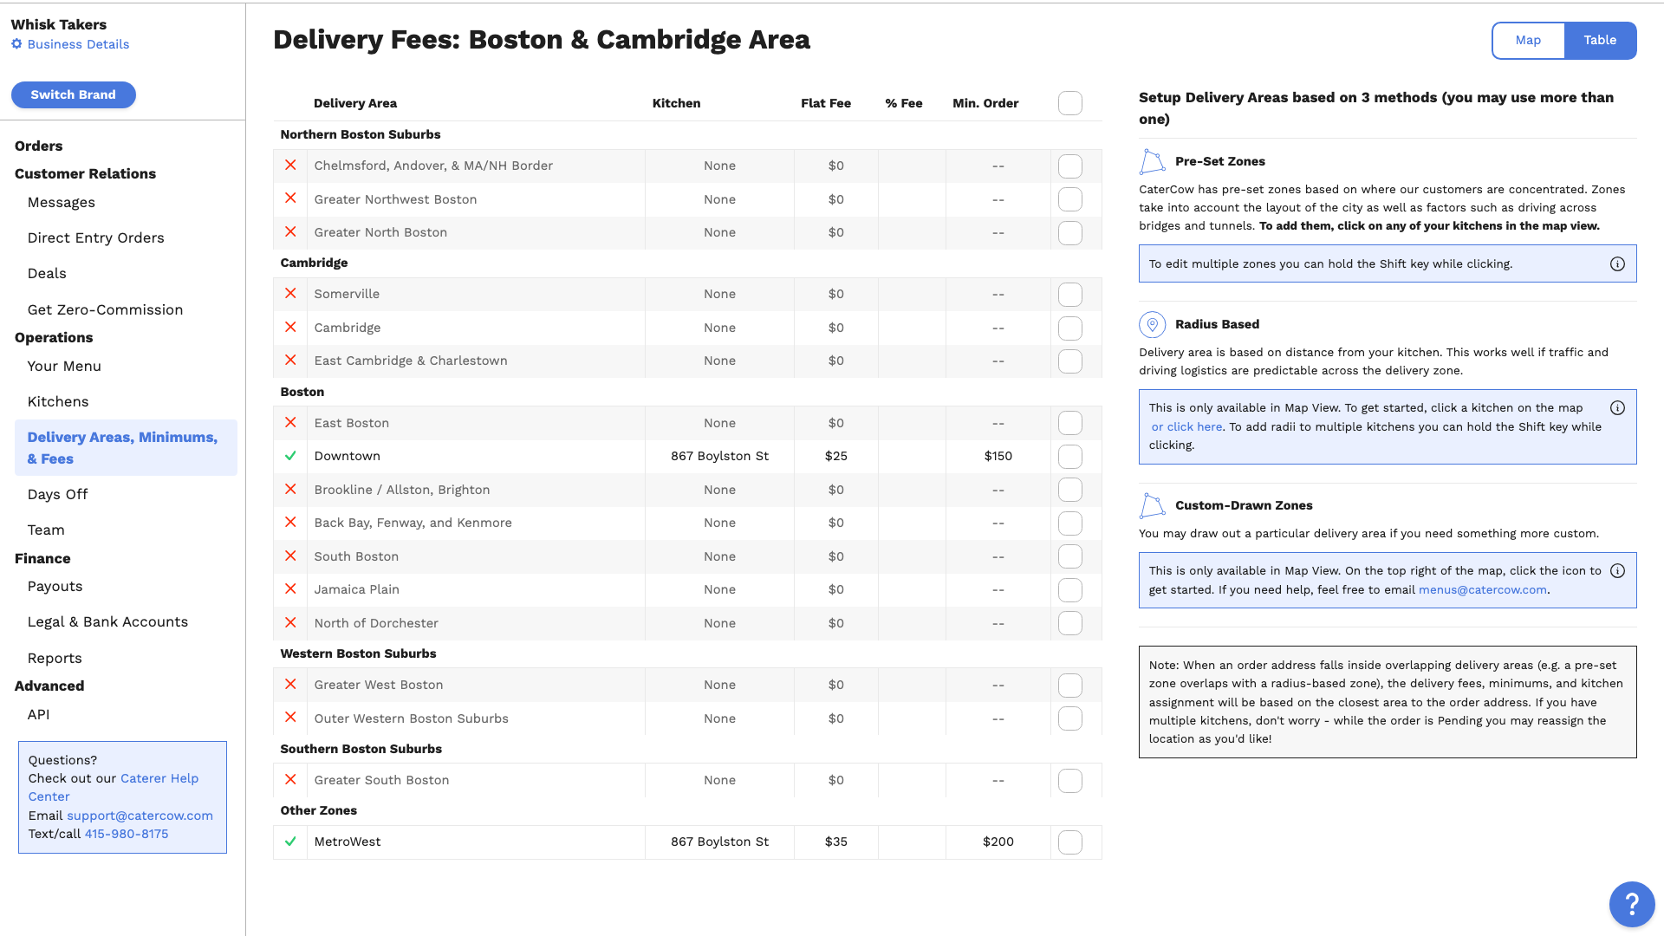Viewport: 1664px width, 936px height.
Task: Check the box for MetroWest row
Action: pos(1070,842)
